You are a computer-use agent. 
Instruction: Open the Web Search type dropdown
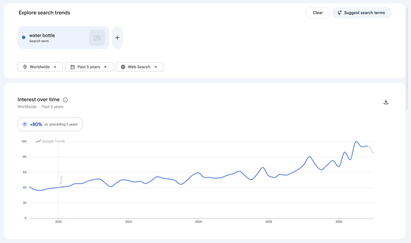139,67
